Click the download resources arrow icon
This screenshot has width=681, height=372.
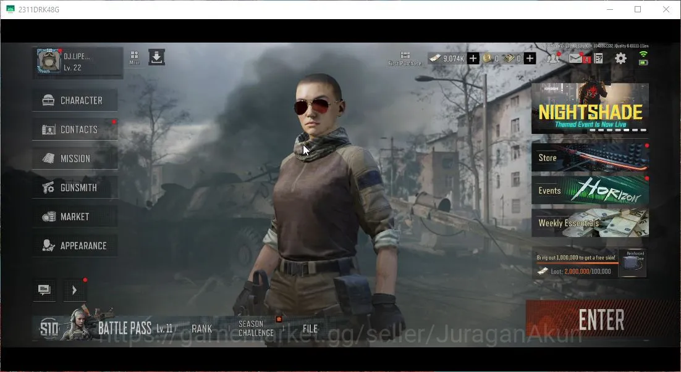(x=156, y=57)
